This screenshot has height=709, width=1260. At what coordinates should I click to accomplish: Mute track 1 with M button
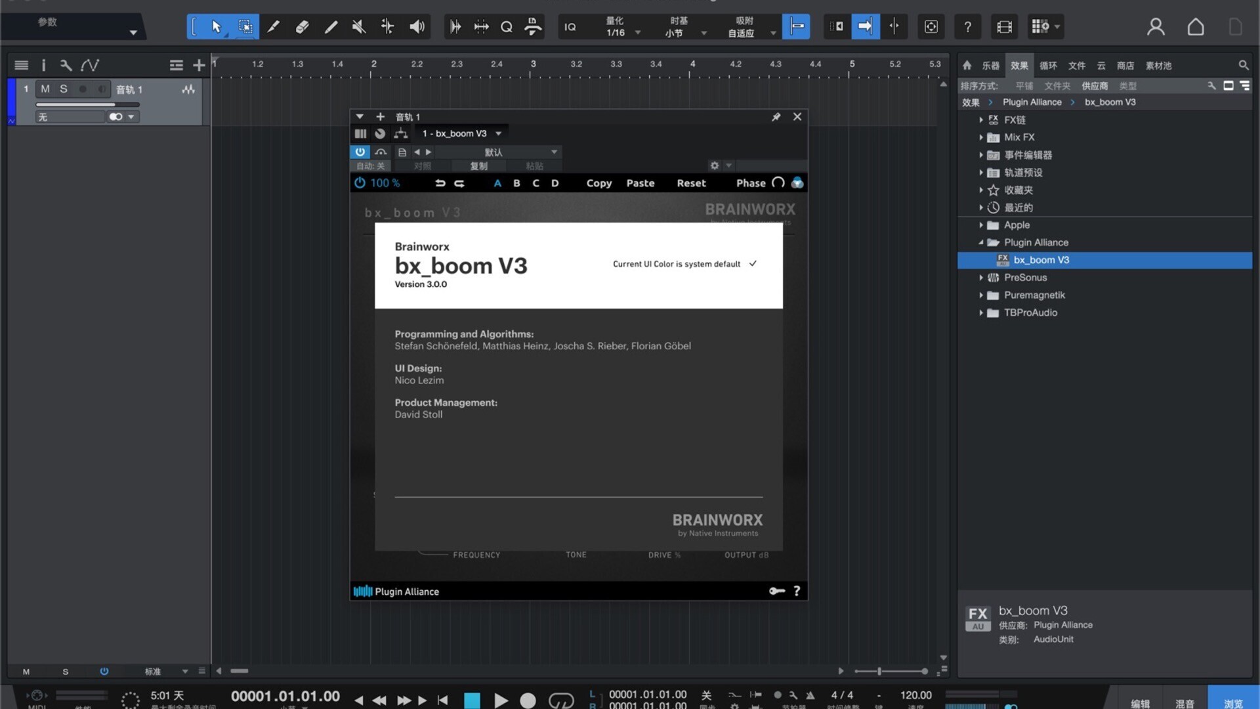pyautogui.click(x=45, y=89)
